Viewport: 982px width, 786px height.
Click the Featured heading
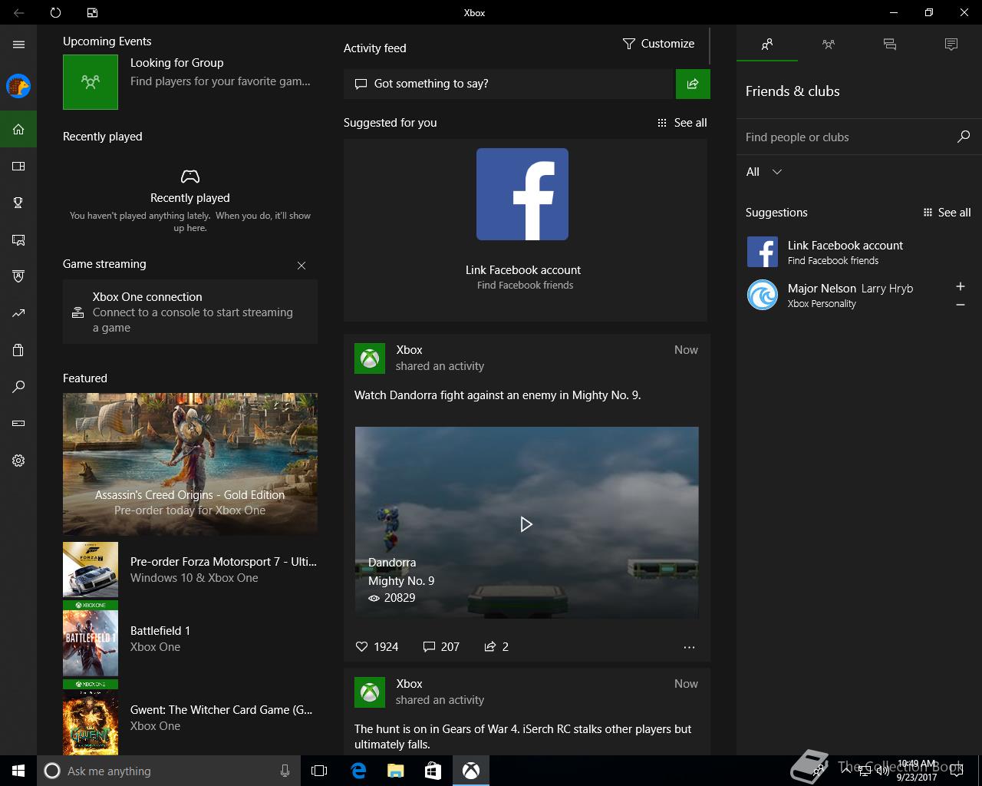click(85, 378)
